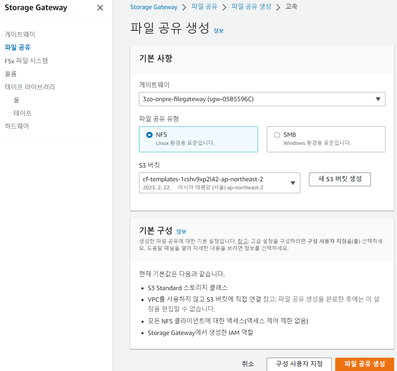The width and height of the screenshot is (397, 371).
Task: Open FSx 파일 시스템 in the sidebar
Action: click(x=26, y=61)
